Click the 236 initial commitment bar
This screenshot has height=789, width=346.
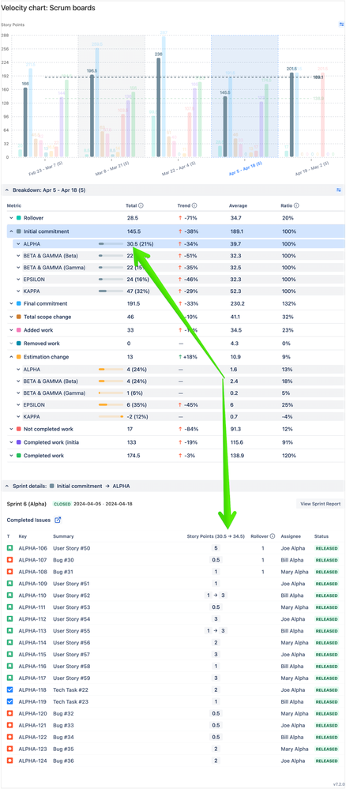tap(159, 107)
